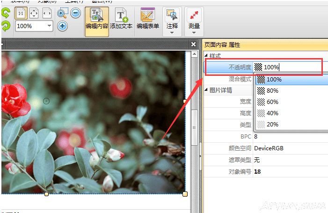
Task: Click the 不透明度 value input field
Action: pos(291,67)
